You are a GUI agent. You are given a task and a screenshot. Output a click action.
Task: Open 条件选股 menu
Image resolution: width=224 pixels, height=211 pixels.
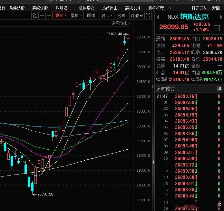point(17,8)
